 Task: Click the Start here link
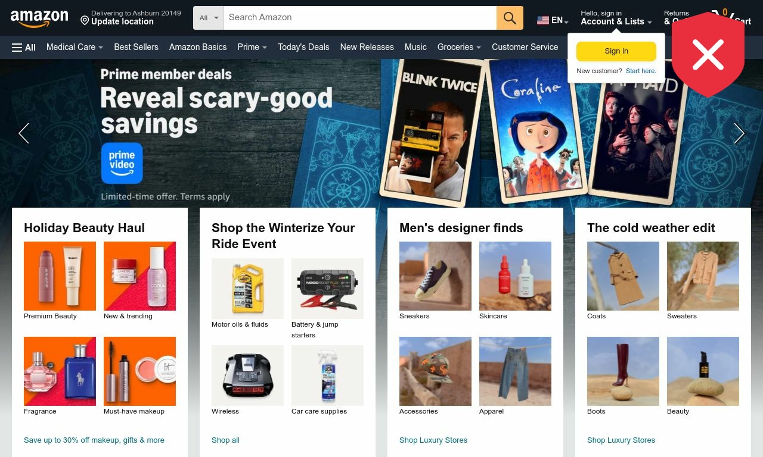641,71
